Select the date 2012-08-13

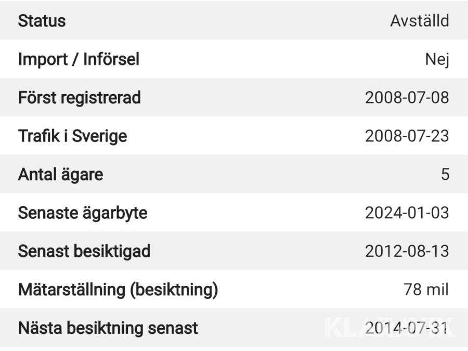tap(407, 251)
